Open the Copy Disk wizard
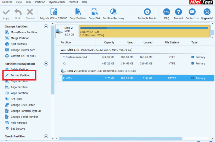Viewport: 215px width, 142px height. tap(95, 14)
